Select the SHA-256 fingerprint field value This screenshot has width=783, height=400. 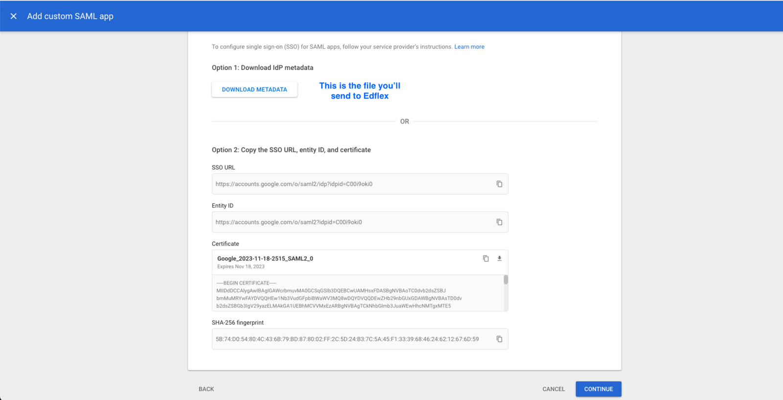pos(347,339)
